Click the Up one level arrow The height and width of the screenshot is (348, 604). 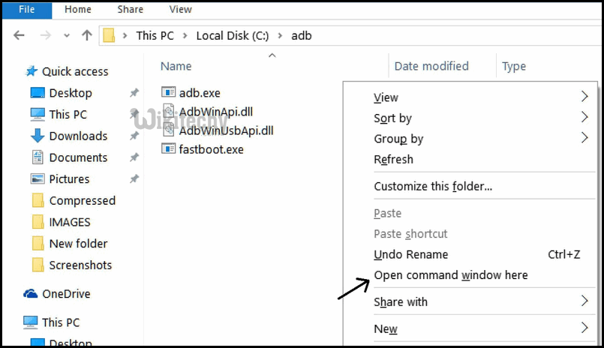click(87, 35)
